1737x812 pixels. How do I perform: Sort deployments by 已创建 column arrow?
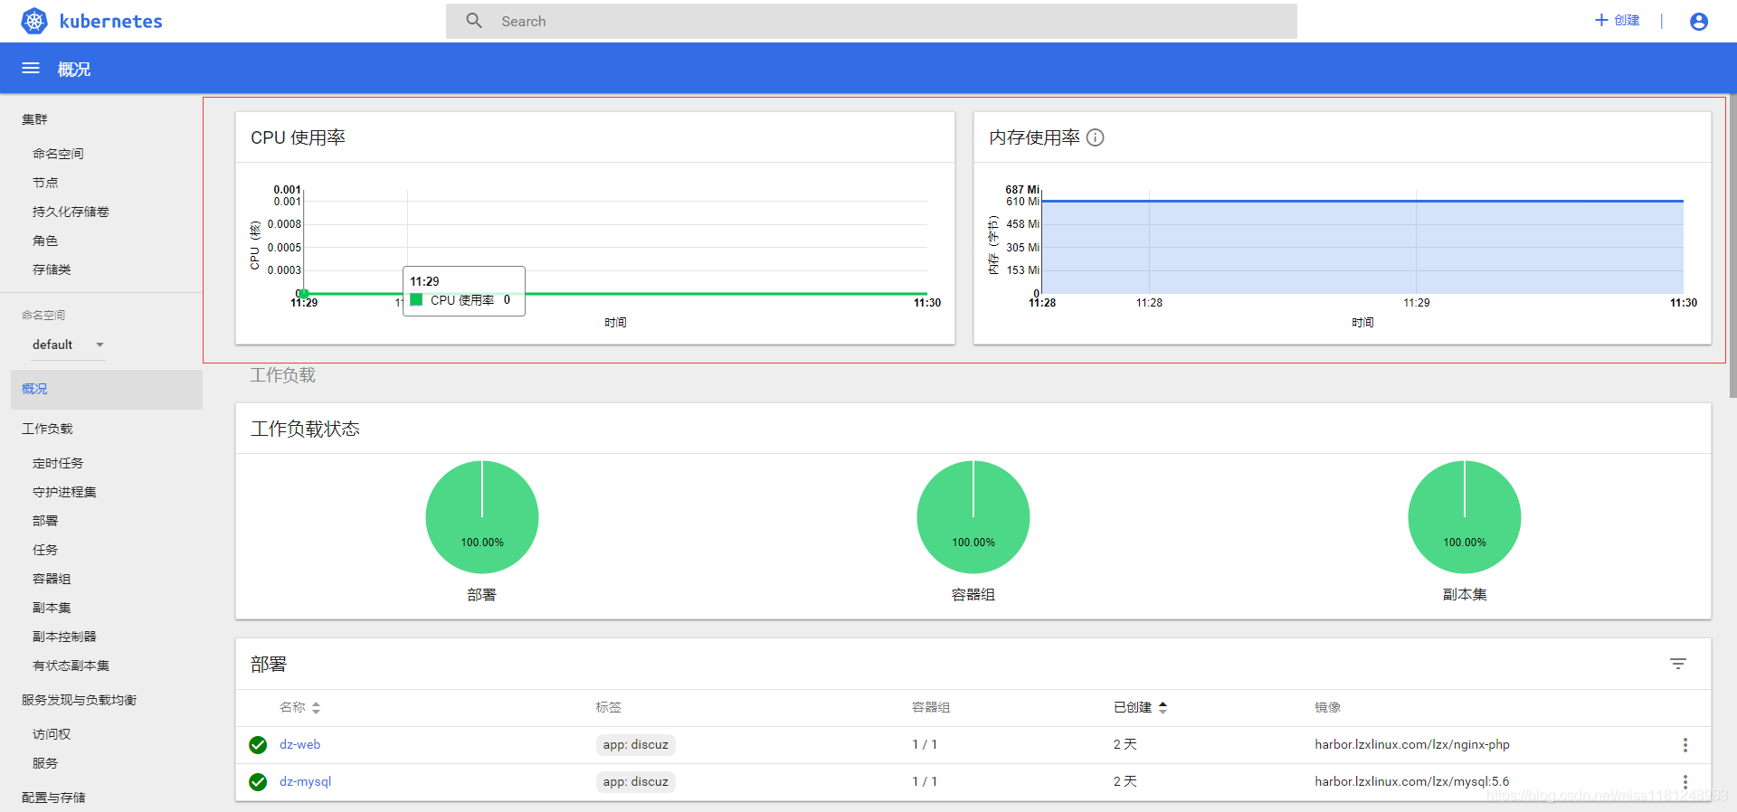click(1163, 707)
